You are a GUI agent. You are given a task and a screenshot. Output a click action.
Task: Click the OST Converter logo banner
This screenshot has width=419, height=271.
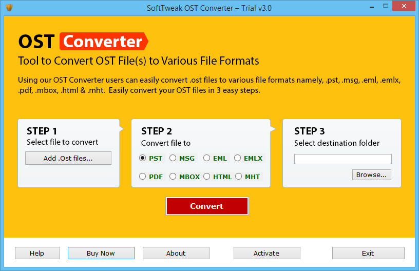click(83, 42)
